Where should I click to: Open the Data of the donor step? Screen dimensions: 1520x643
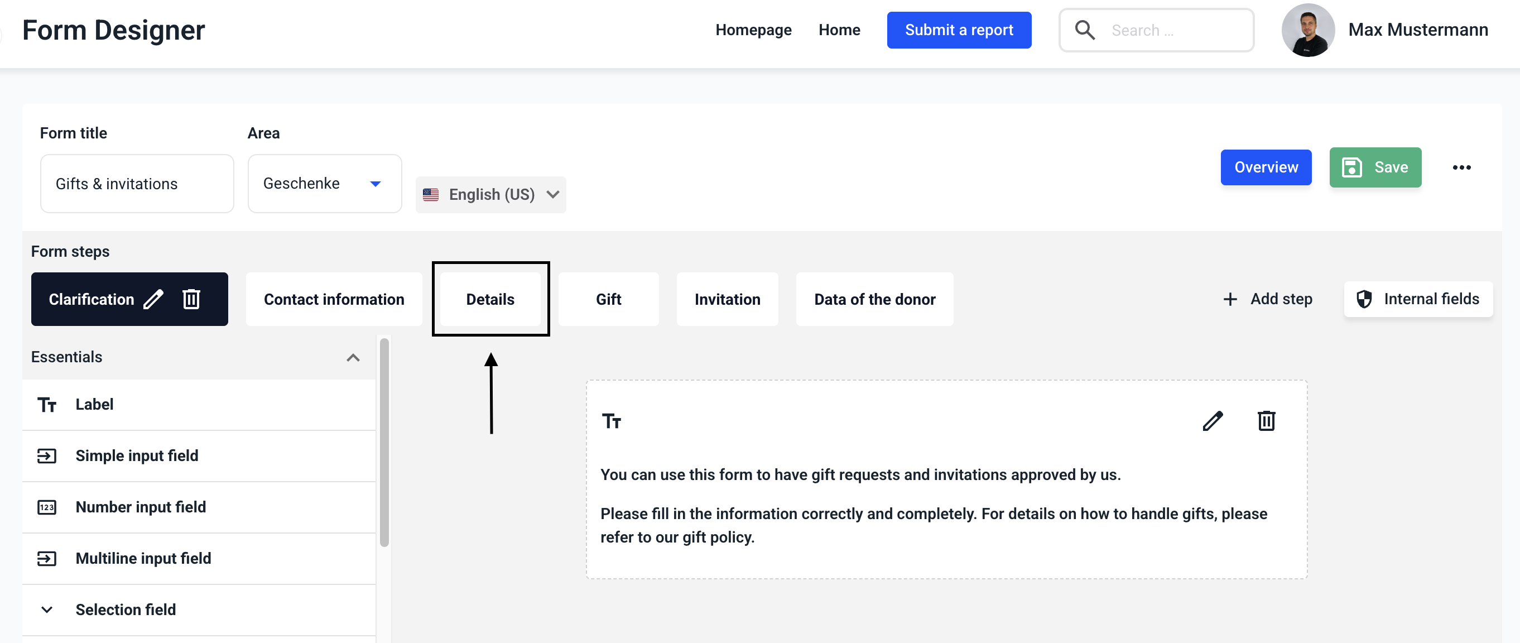(874, 299)
